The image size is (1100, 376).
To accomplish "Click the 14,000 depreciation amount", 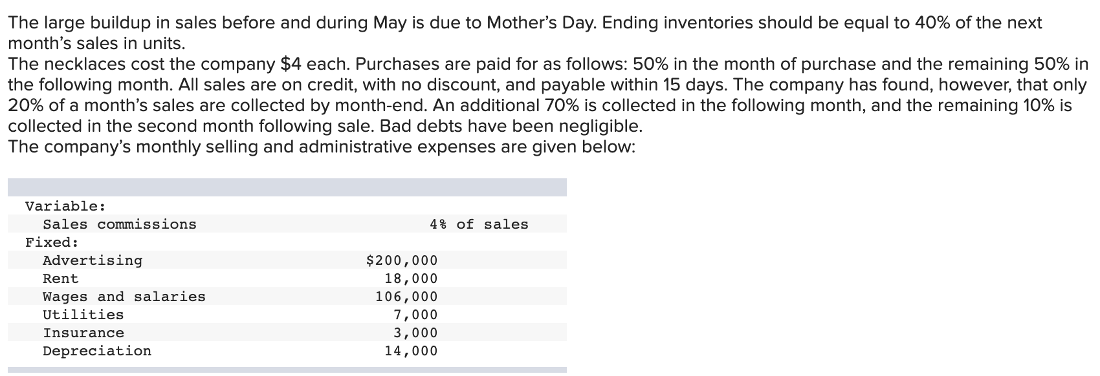I will point(411,351).
